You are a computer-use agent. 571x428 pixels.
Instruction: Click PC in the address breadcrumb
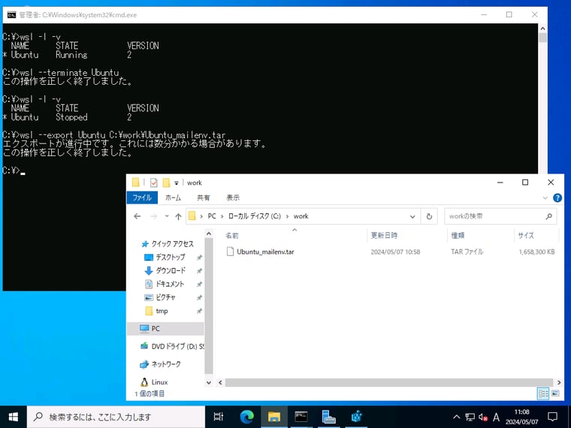[212, 216]
